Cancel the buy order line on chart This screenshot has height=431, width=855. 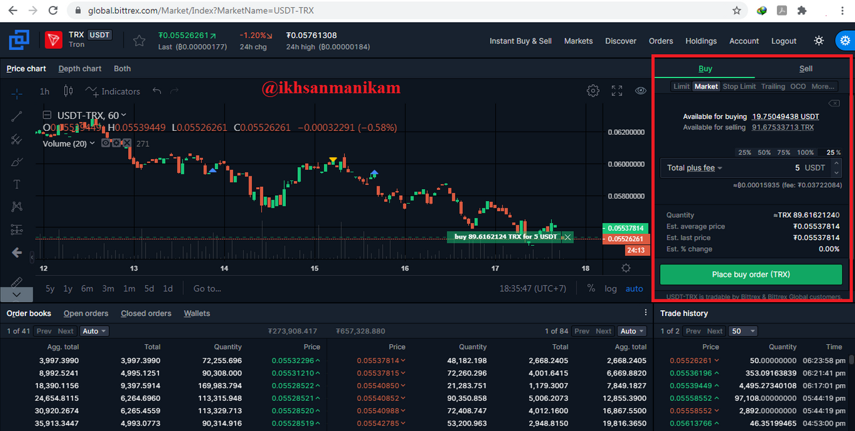pos(567,237)
